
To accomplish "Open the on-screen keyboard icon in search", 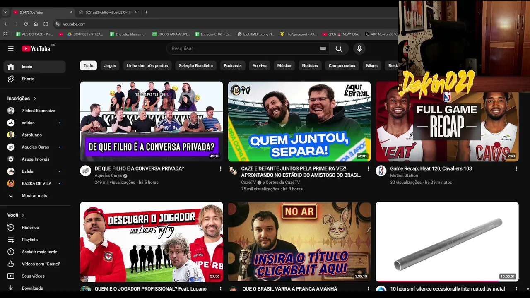I will [323, 48].
